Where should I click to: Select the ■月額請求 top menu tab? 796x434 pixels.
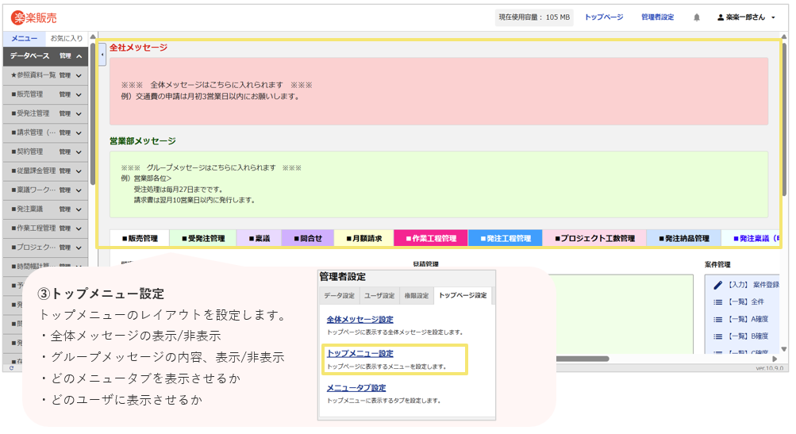(x=364, y=238)
